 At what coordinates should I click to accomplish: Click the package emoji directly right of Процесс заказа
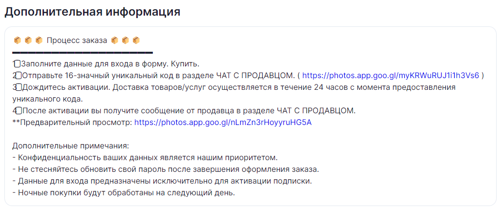pos(115,41)
